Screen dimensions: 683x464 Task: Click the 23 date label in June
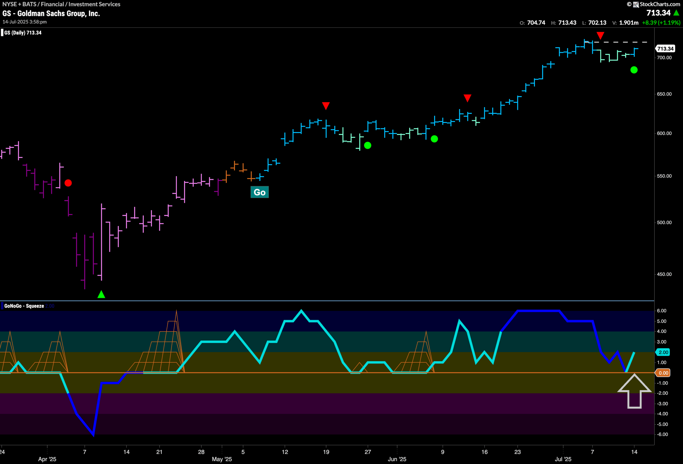pos(518,452)
